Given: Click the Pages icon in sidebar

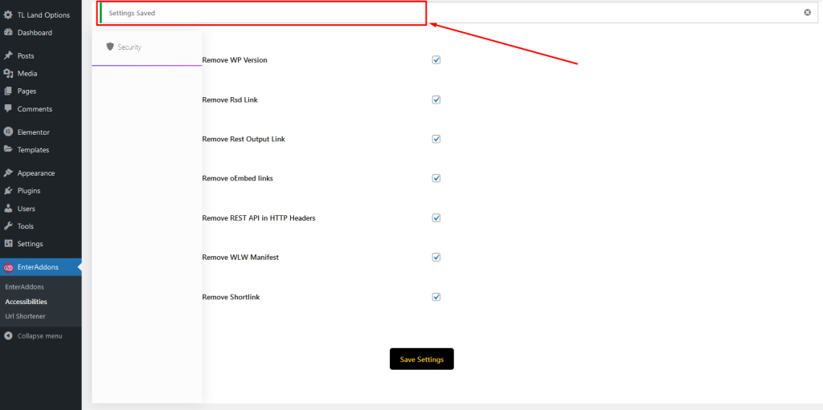Looking at the screenshot, I should pos(8,91).
